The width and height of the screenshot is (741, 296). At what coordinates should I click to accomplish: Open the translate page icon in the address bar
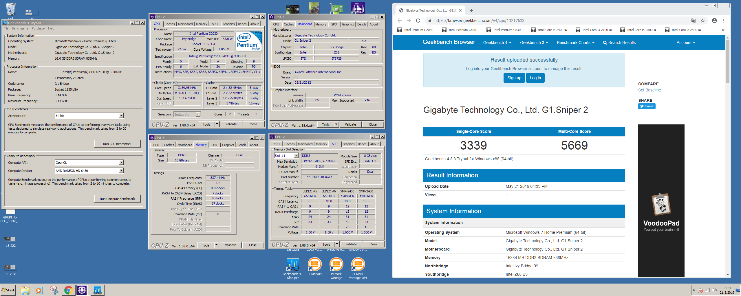[x=693, y=21]
